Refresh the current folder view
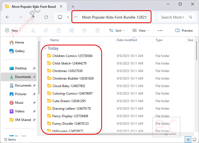 click(x=46, y=17)
